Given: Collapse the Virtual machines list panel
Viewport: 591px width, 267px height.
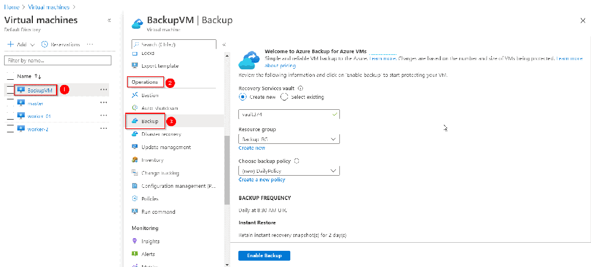Looking at the screenshot, I should [109, 20].
